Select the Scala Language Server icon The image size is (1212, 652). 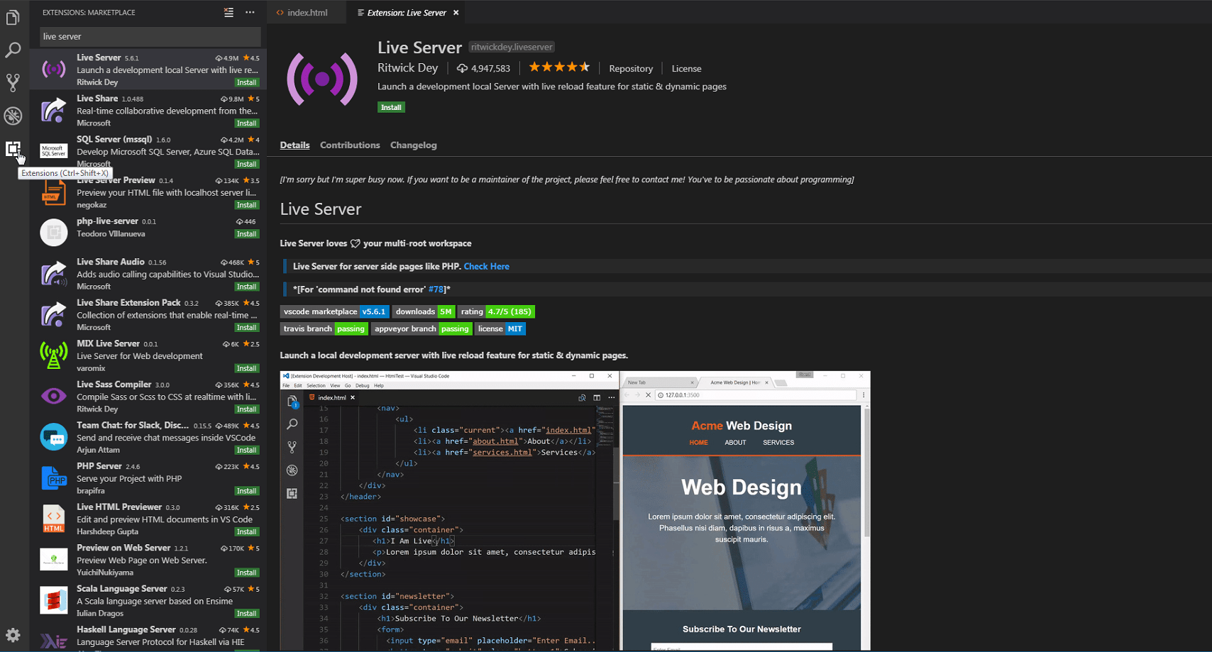point(54,600)
